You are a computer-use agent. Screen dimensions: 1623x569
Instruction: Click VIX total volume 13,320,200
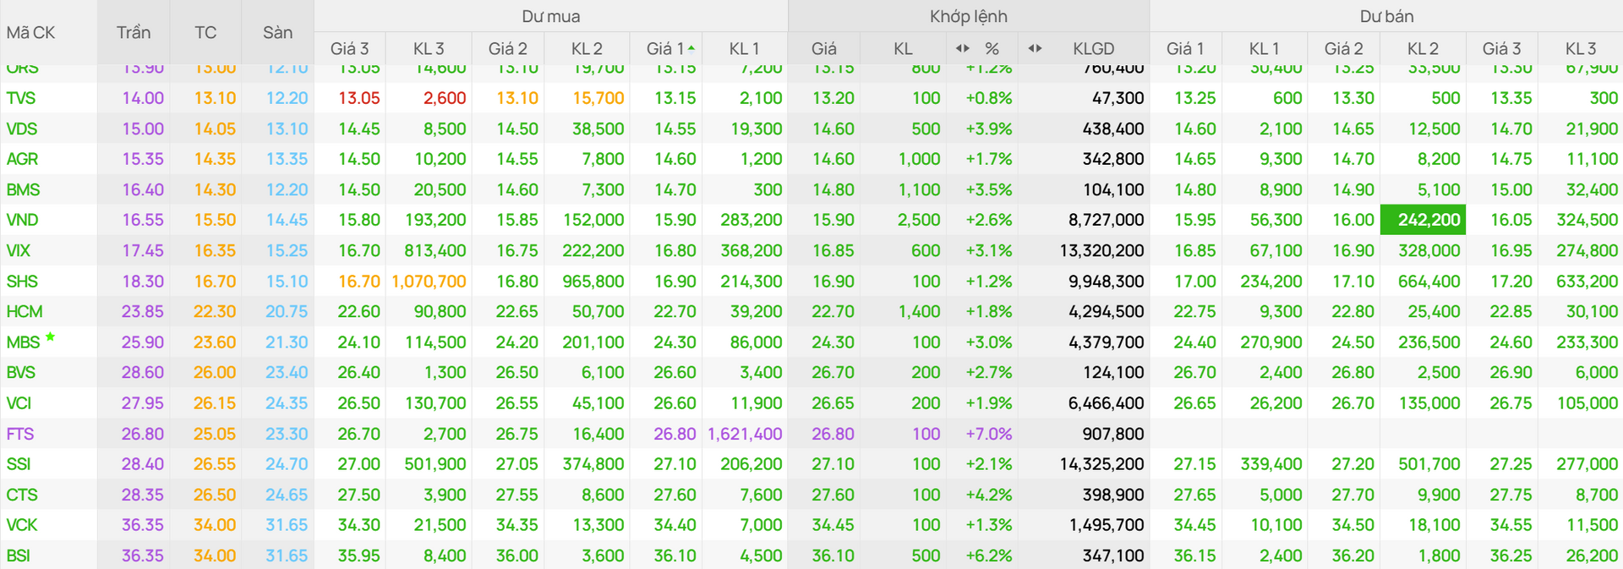click(x=1101, y=250)
